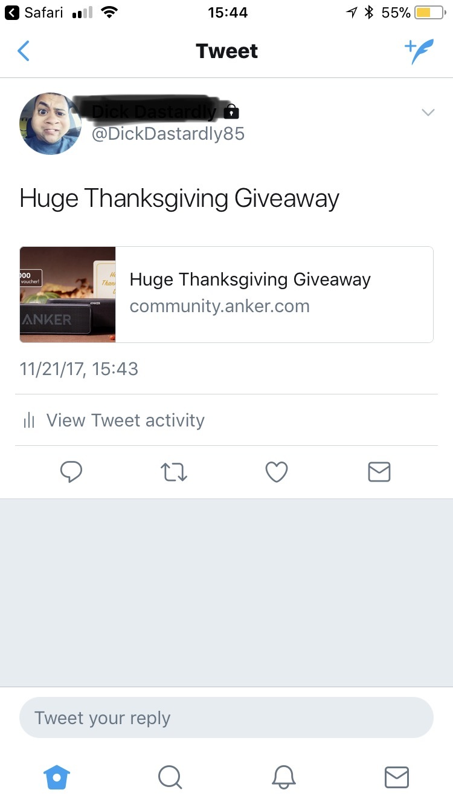Viewport: 453px width, 807px height.
Task: Tap the Tweet your reply field
Action: (226, 718)
